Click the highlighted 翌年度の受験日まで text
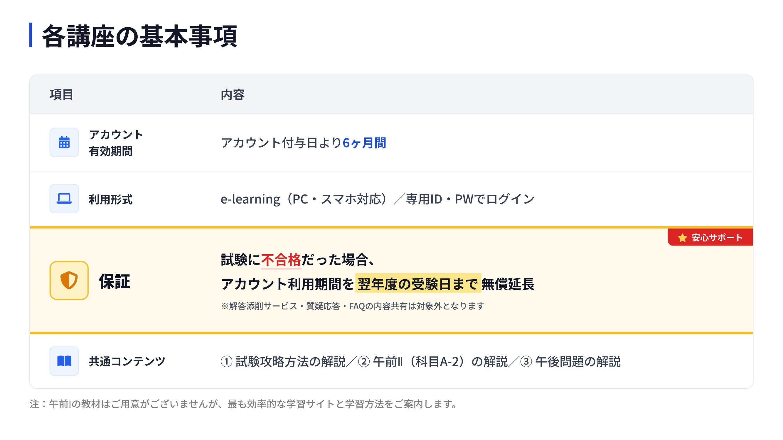 (418, 284)
